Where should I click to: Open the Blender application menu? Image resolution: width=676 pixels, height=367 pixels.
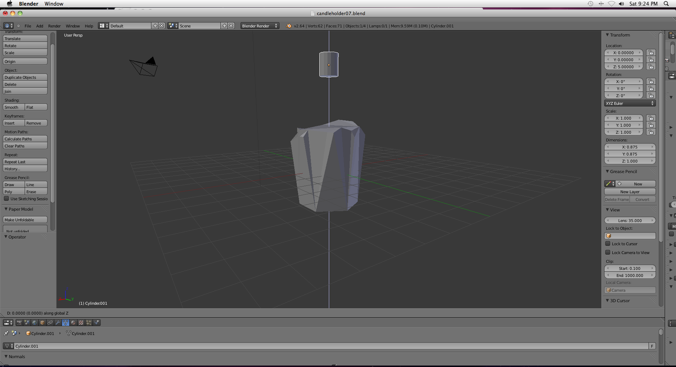pos(29,4)
